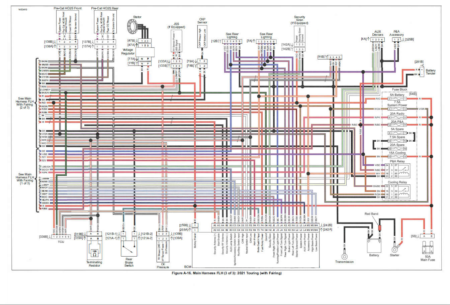450x305 pixels.
Task: Click the "See Rear Lighting" label above connector 12B
Action: tap(232, 35)
